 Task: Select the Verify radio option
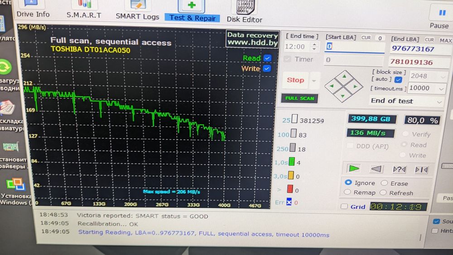point(405,134)
